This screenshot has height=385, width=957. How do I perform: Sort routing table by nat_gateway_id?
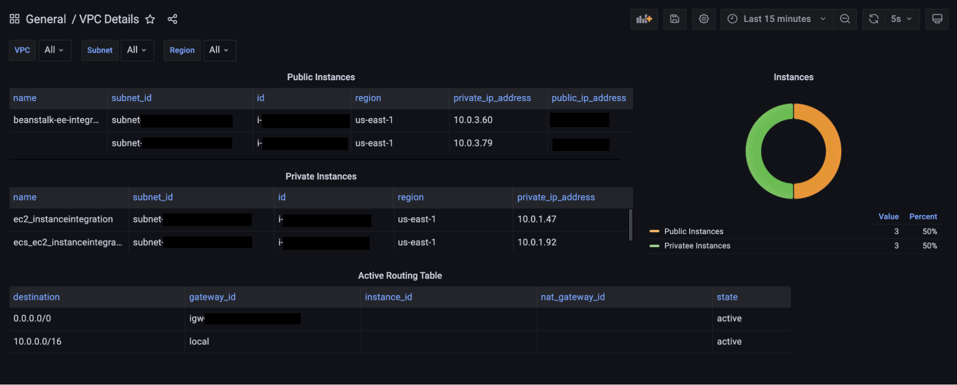pos(573,297)
